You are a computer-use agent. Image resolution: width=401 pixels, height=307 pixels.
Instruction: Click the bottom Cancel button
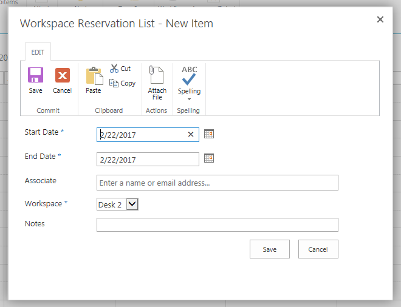[318, 249]
